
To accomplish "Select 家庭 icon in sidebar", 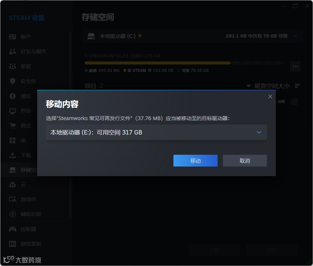I will [x=13, y=66].
